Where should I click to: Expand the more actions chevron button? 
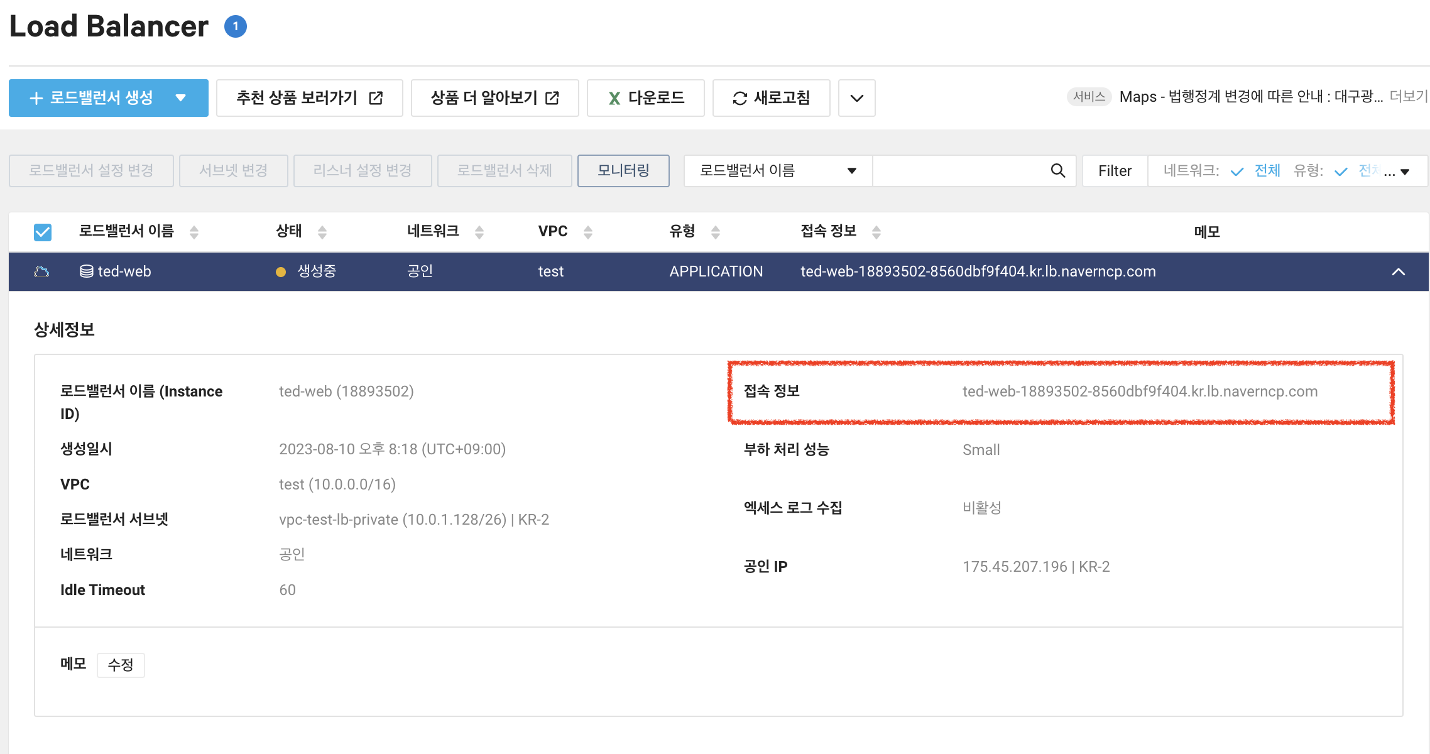pyautogui.click(x=856, y=98)
